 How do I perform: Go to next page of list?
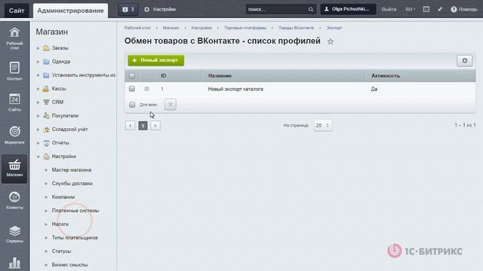pyautogui.click(x=155, y=126)
